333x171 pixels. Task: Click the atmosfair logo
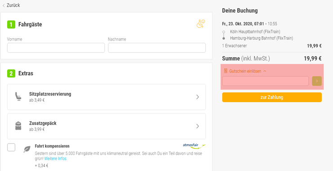(x=194, y=145)
